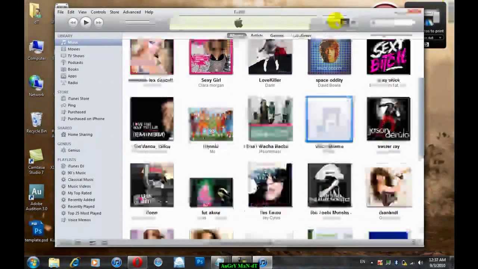Select the Waka Waka album cover

(270, 119)
